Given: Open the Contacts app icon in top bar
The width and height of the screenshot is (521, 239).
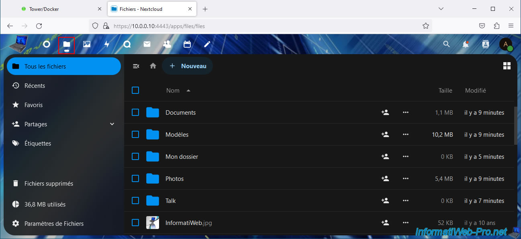Looking at the screenshot, I should (x=167, y=44).
